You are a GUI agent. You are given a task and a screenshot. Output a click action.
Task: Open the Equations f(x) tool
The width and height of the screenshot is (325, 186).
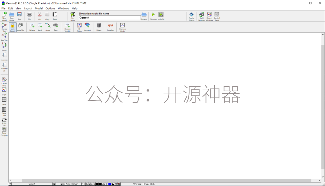pos(110,27)
